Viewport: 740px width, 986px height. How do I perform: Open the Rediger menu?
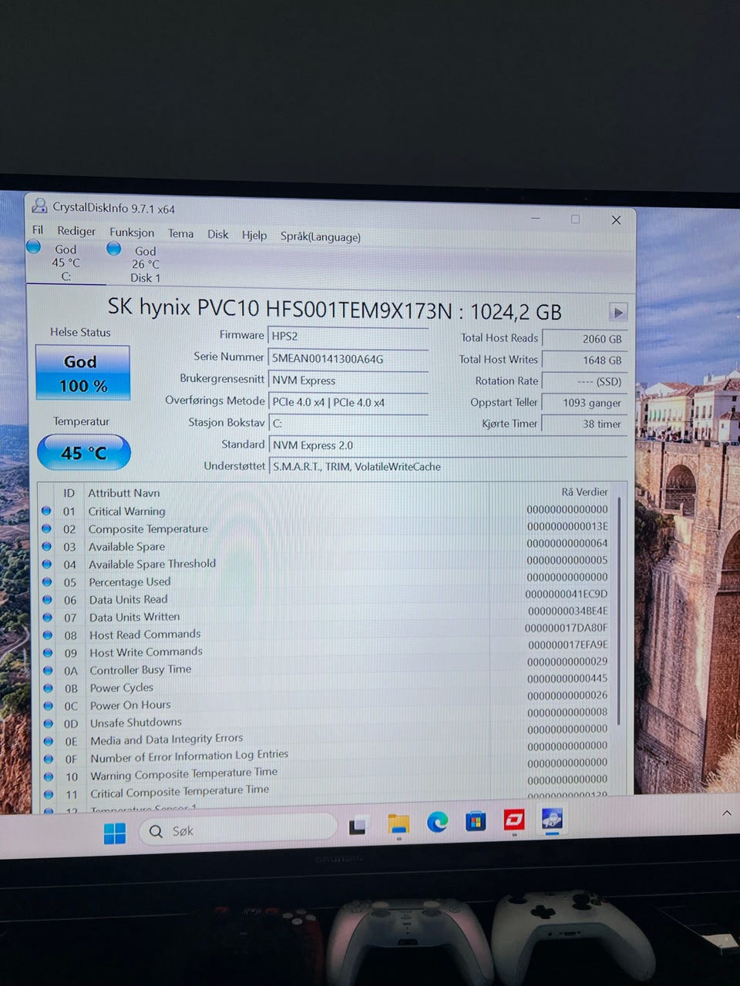[76, 231]
